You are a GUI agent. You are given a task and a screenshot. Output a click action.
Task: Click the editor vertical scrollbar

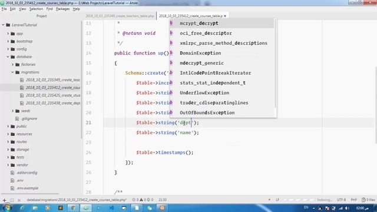[376, 104]
